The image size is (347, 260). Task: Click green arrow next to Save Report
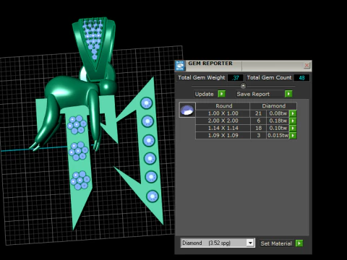pos(288,94)
